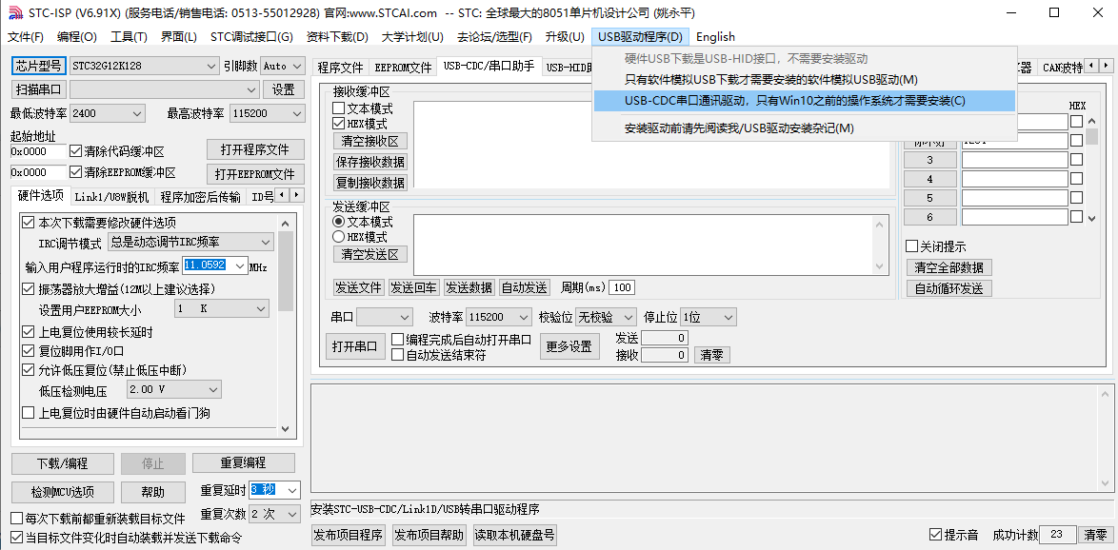Image resolution: width=1118 pixels, height=550 pixels.
Task: Switch to Link1/U8W脱机 tab
Action: [x=112, y=197]
